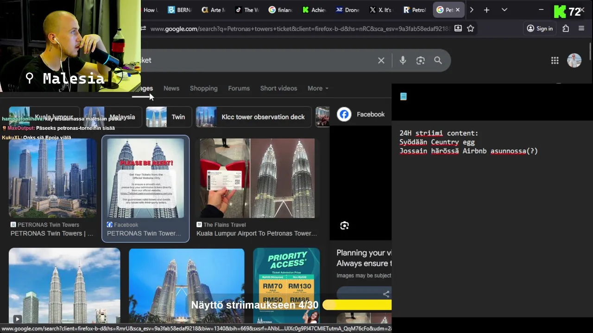The image size is (593, 333).
Task: Open the Google apps grid
Action: (555, 61)
